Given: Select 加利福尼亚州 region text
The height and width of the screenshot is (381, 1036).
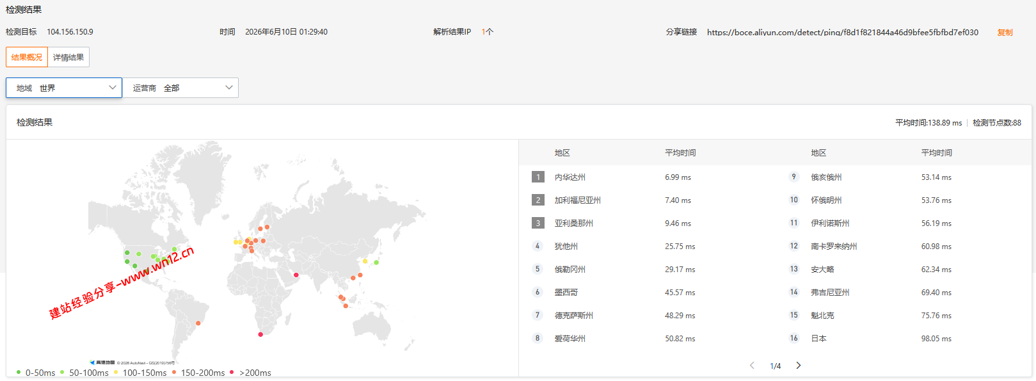Looking at the screenshot, I should pos(578,200).
